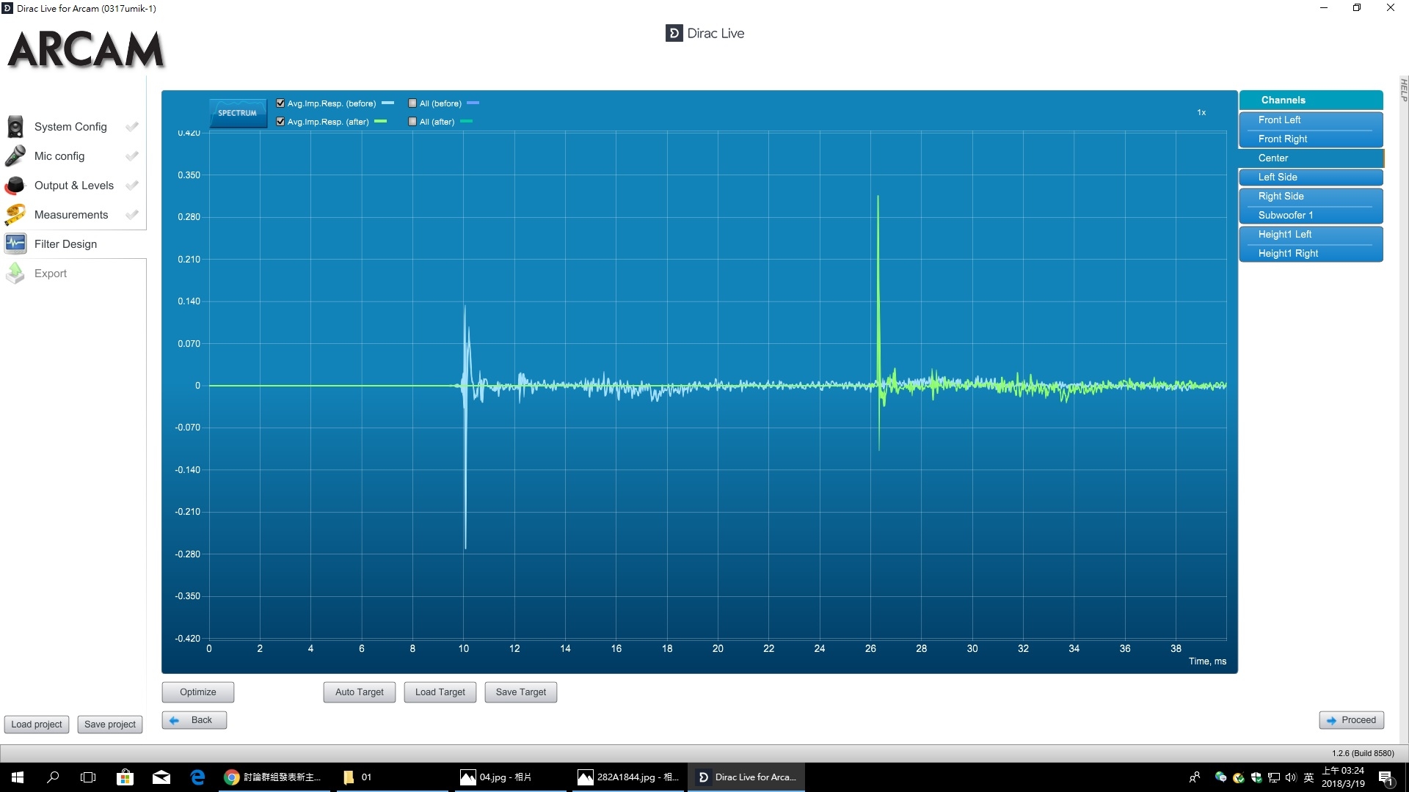Switch to Chrome window in taskbar
Screen dimensions: 1409x792
tap(276, 777)
